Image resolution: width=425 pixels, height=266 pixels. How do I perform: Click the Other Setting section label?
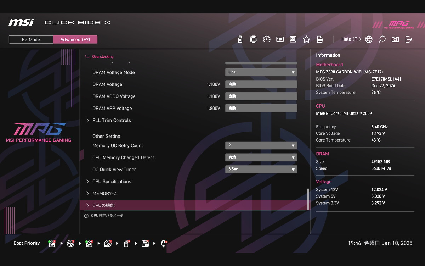(106, 136)
